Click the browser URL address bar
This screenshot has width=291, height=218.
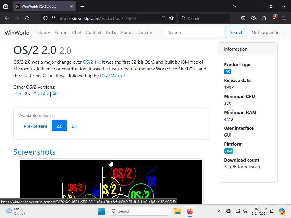click(109, 18)
